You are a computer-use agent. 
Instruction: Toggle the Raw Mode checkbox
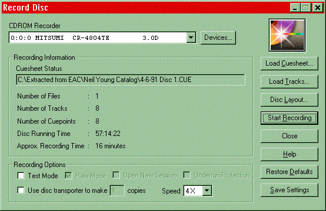[68, 176]
